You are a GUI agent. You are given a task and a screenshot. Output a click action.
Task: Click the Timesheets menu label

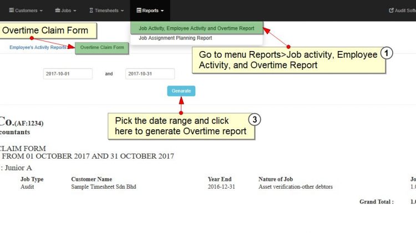coord(106,11)
